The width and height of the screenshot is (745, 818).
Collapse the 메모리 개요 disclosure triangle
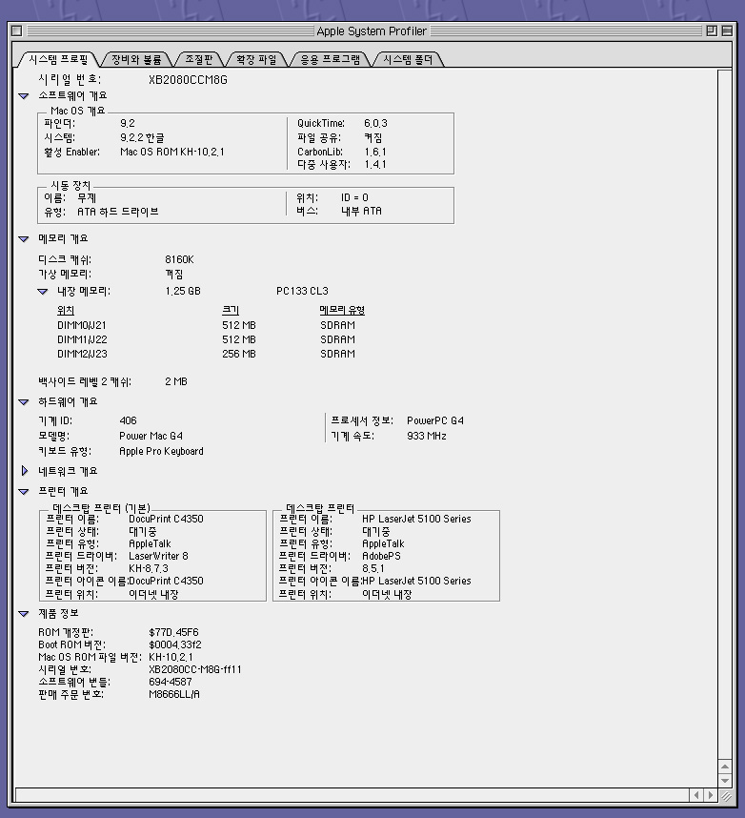[24, 239]
